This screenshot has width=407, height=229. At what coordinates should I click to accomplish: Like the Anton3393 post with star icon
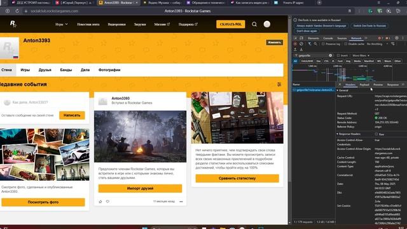point(100,202)
